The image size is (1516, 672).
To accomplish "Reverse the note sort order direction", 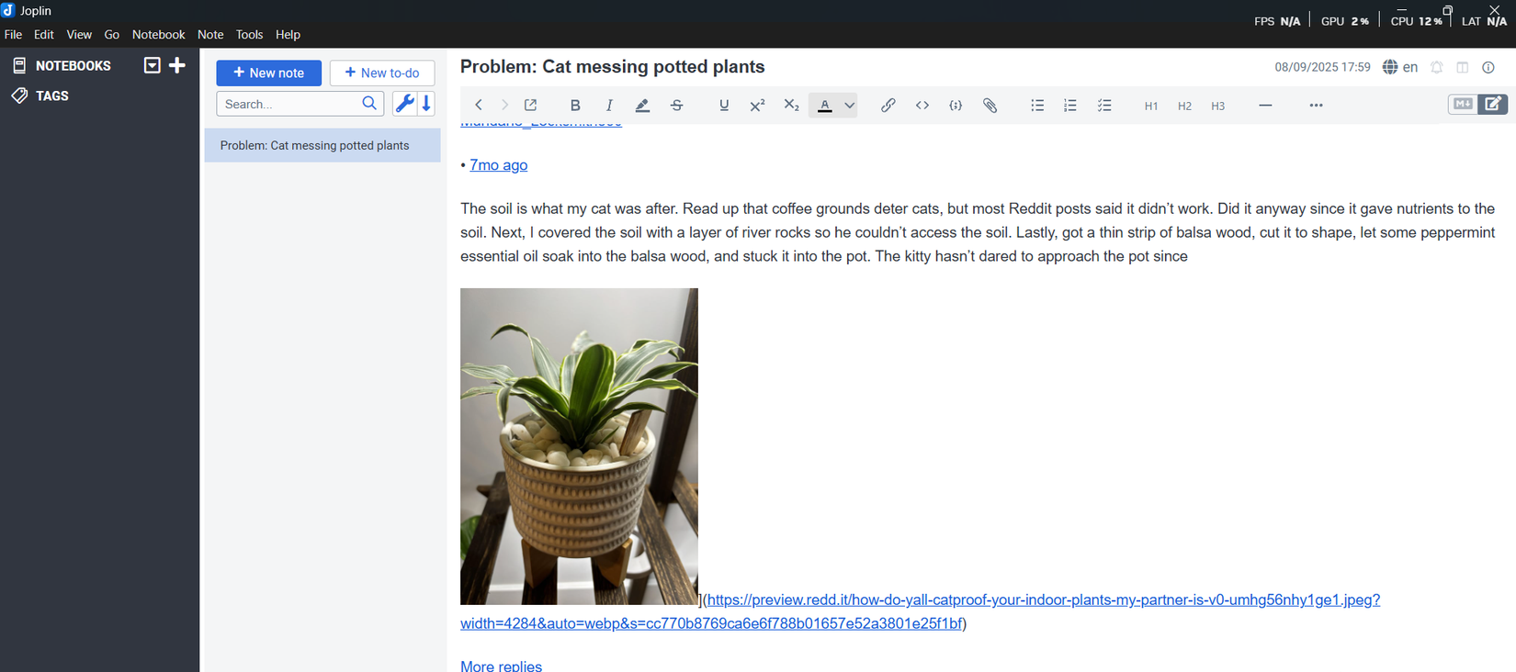I will coord(427,104).
